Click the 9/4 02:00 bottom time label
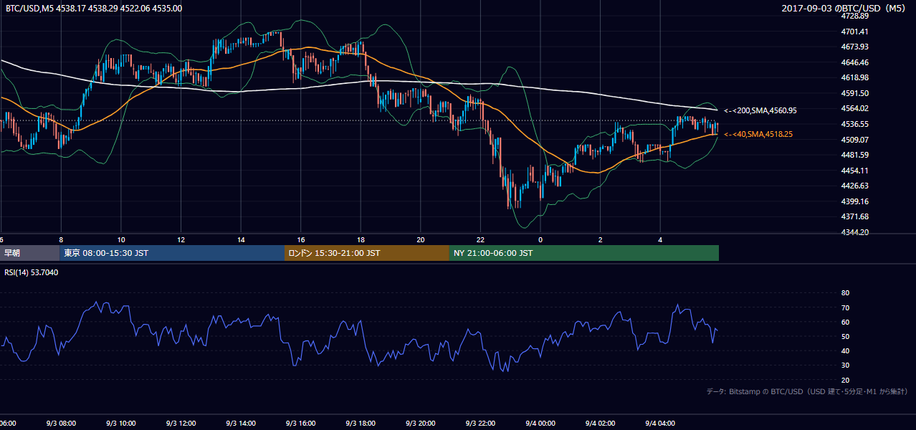Screen dimensions: 916x430 tap(601, 424)
